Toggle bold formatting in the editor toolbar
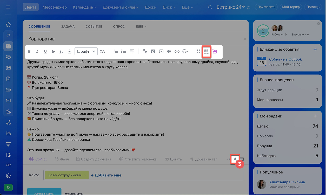Screen dimensions: 326x195 tap(29, 51)
